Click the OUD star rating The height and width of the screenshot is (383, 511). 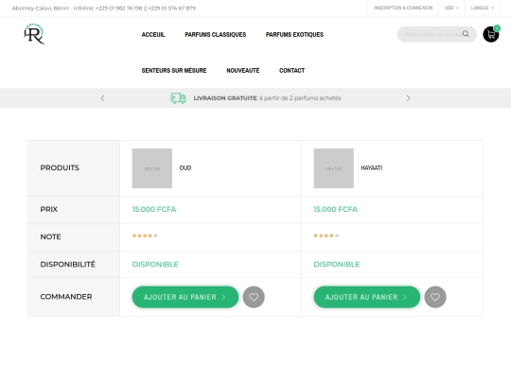145,235
